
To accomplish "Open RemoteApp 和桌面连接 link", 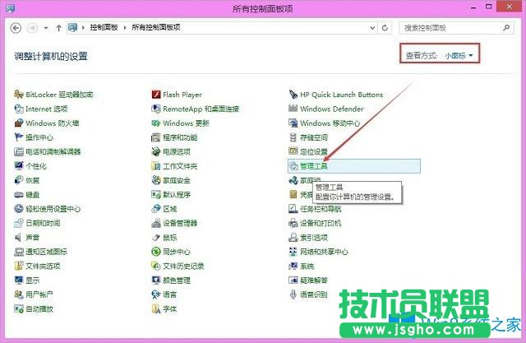I will 201,109.
